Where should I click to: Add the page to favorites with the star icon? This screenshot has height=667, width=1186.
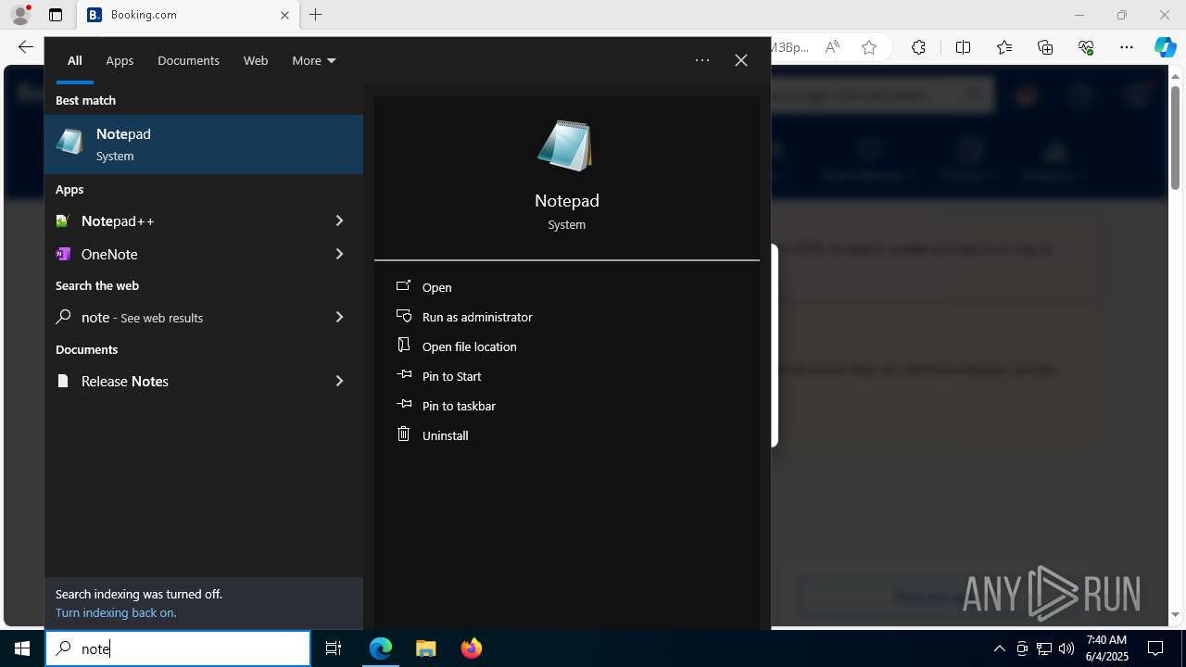pyautogui.click(x=869, y=47)
